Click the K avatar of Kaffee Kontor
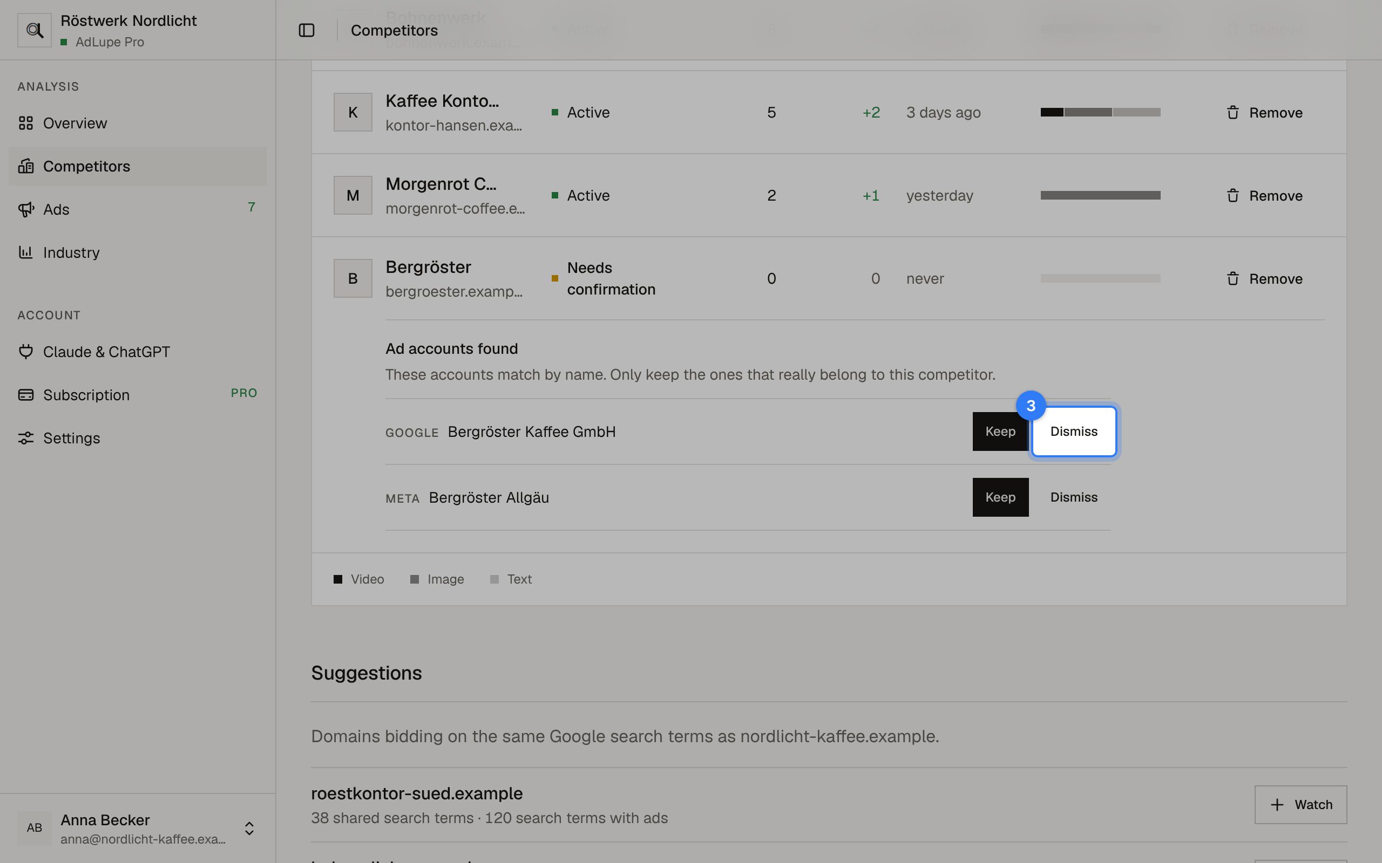 [x=353, y=112]
